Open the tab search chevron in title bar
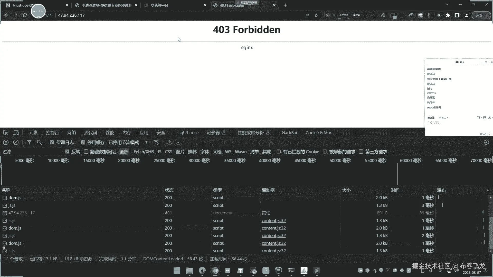Image resolution: width=493 pixels, height=277 pixels. (x=447, y=5)
